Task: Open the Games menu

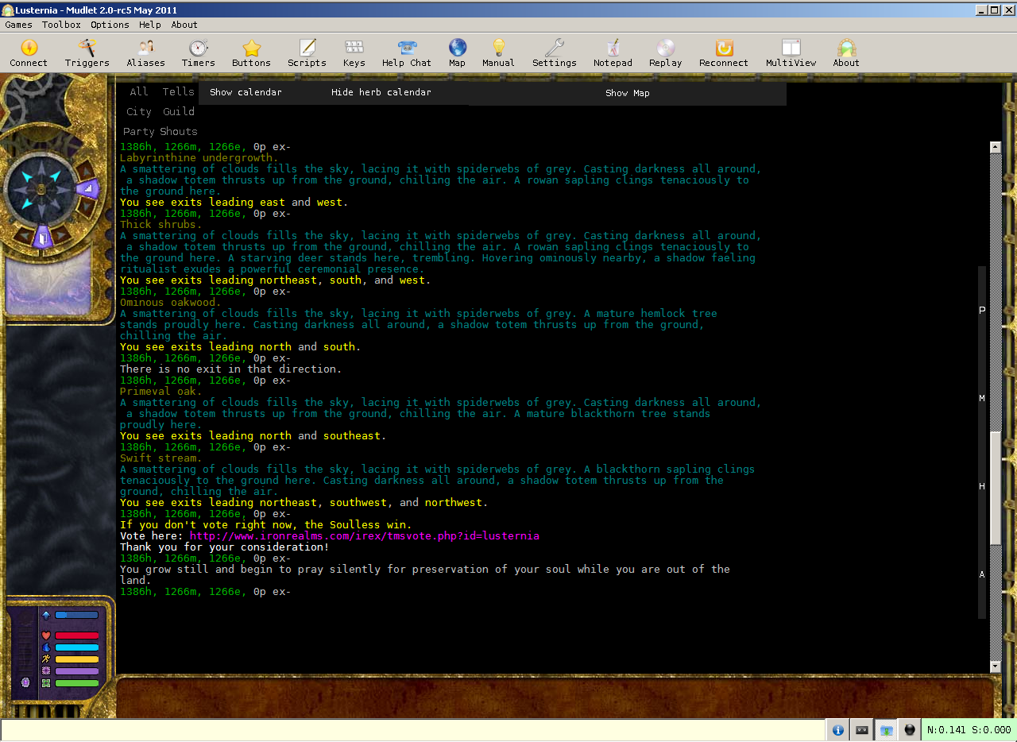Action: click(19, 25)
